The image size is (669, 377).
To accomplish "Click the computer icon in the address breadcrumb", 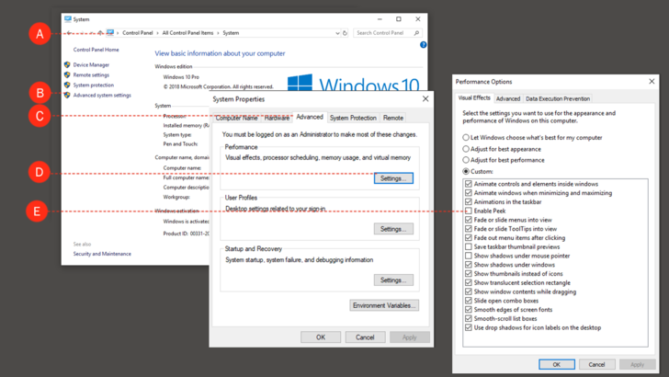I will (x=110, y=32).
